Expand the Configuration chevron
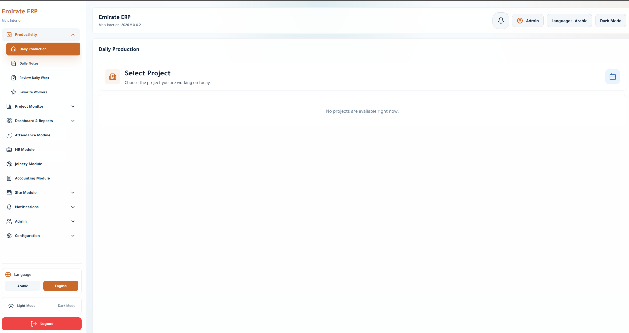This screenshot has height=333, width=629. [73, 236]
